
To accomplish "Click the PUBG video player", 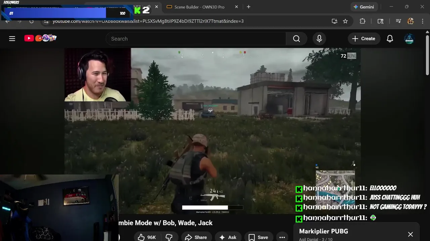I will click(x=212, y=131).
